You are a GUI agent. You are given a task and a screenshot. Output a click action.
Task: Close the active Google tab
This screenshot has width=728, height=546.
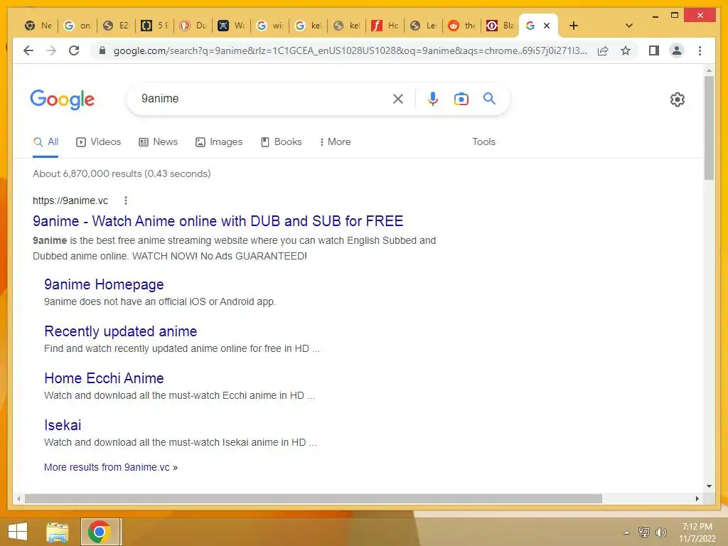[547, 26]
